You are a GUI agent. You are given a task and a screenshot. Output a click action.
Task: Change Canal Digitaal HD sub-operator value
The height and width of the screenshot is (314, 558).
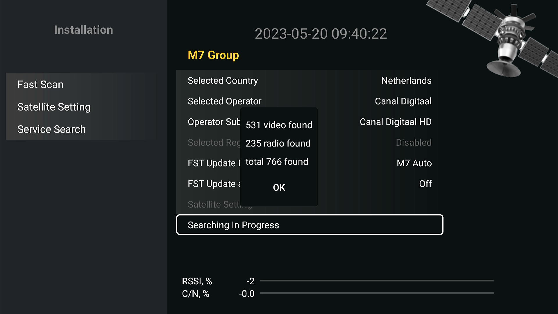click(396, 122)
